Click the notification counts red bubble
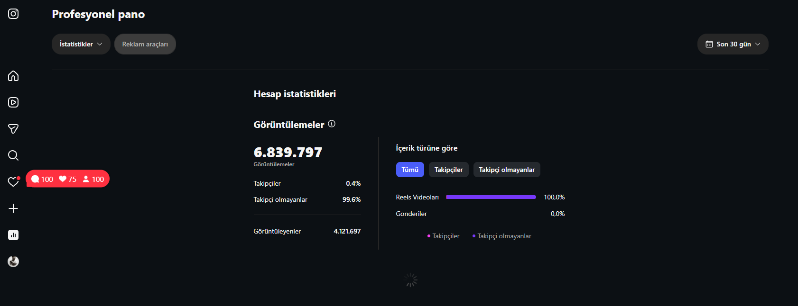The image size is (798, 306). (x=68, y=179)
